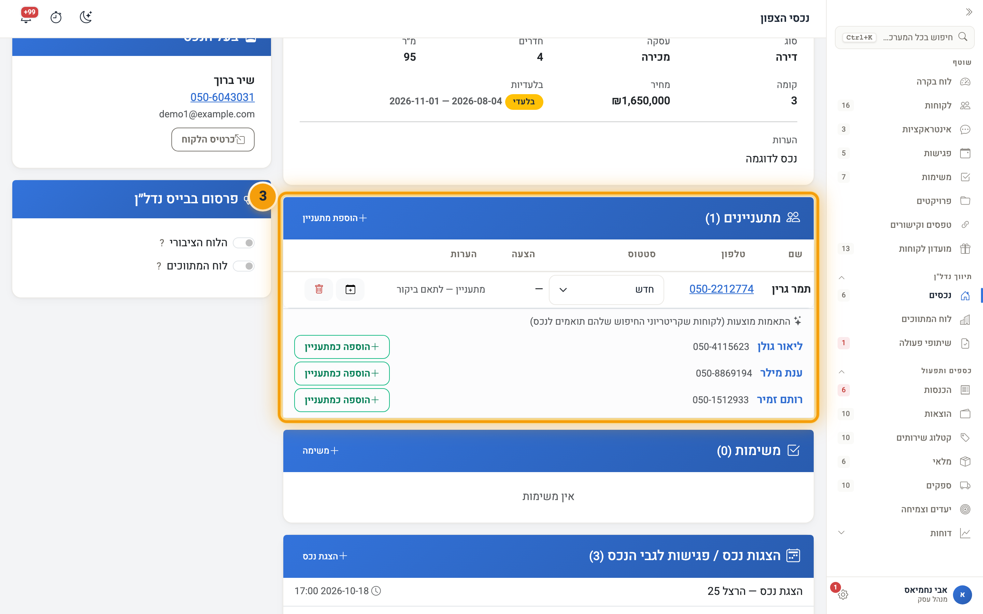This screenshot has width=983, height=614.
Task: Open לוח בקרה dashboard in sidebar
Action: [904, 82]
